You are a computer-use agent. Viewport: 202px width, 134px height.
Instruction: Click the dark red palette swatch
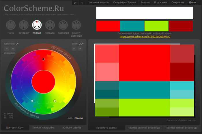[x=181, y=26]
